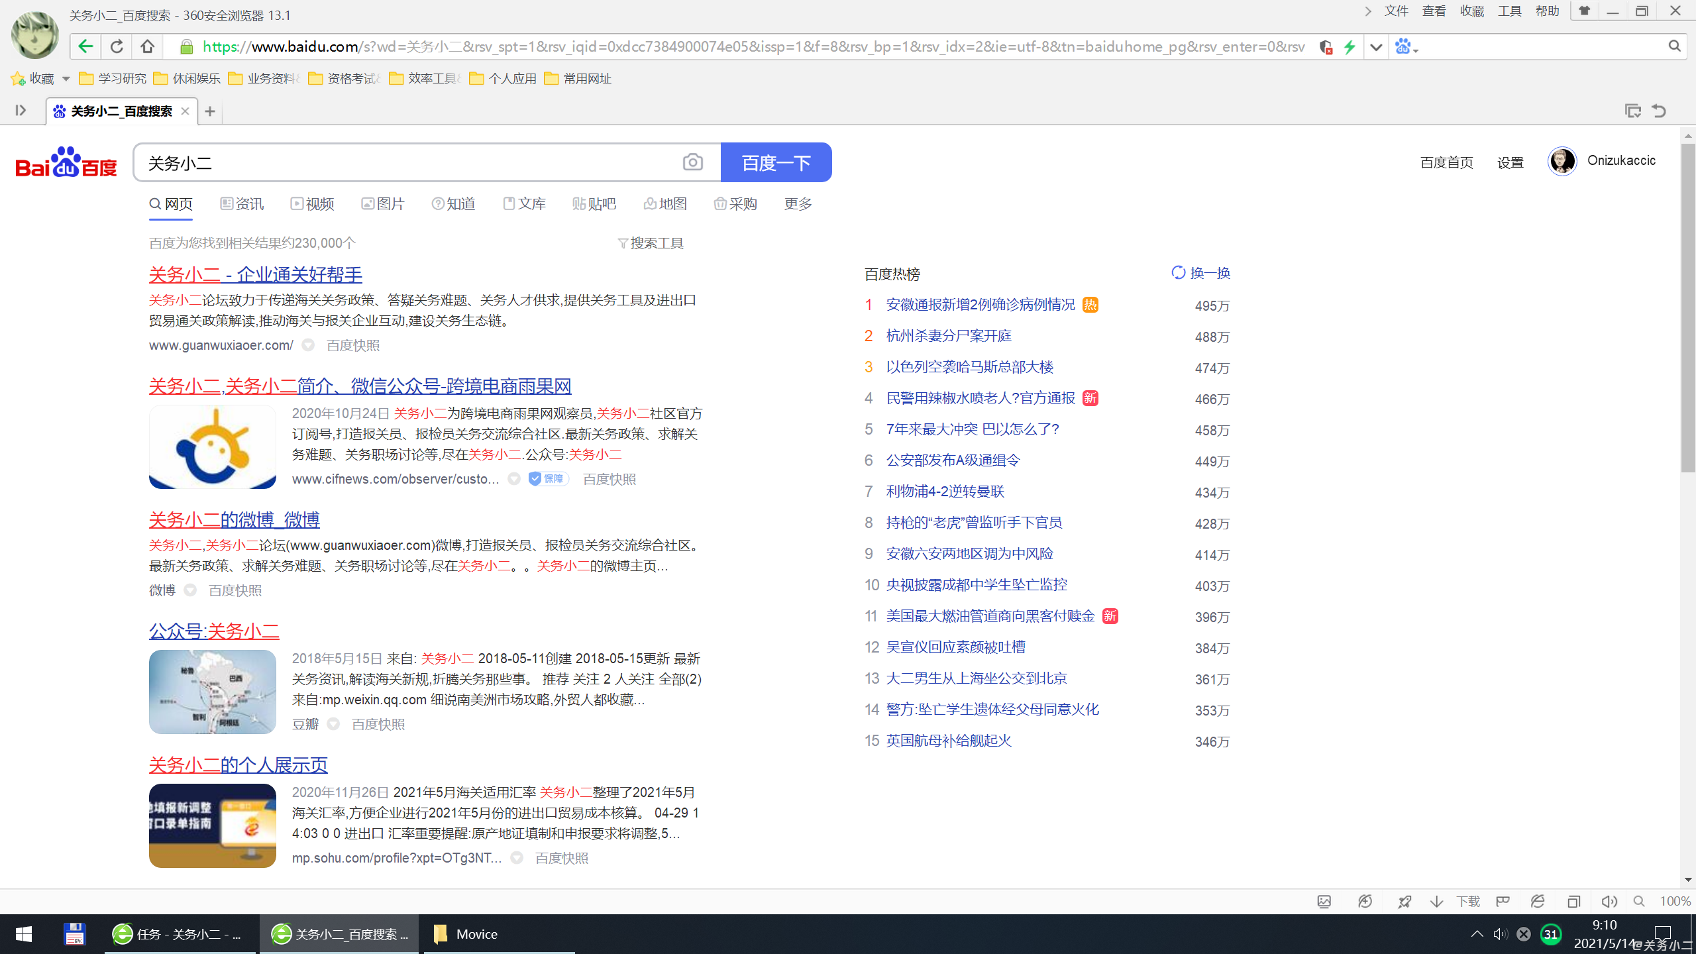Click the 换一换 refresh hot list
Screen dimensions: 1696x954
click(1200, 273)
